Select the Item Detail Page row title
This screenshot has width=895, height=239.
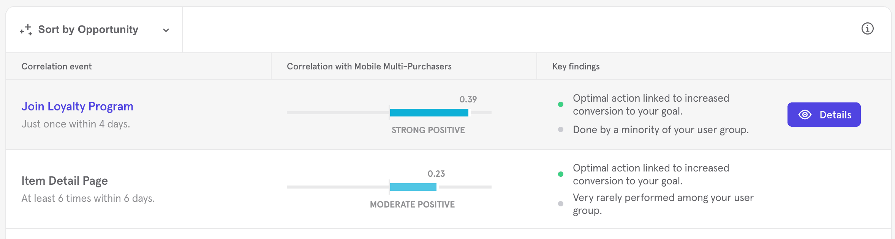(x=65, y=181)
